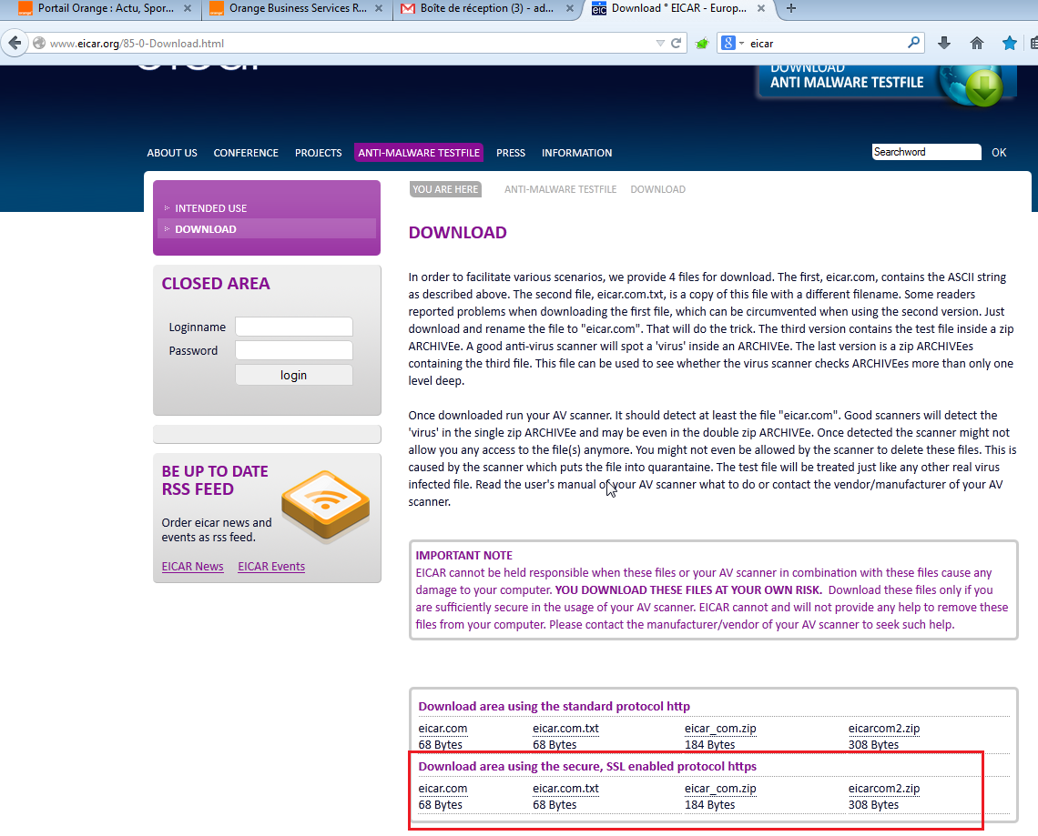Image resolution: width=1038 pixels, height=836 pixels.
Task: Open the address bar history dropdown arrow
Action: coord(660,43)
